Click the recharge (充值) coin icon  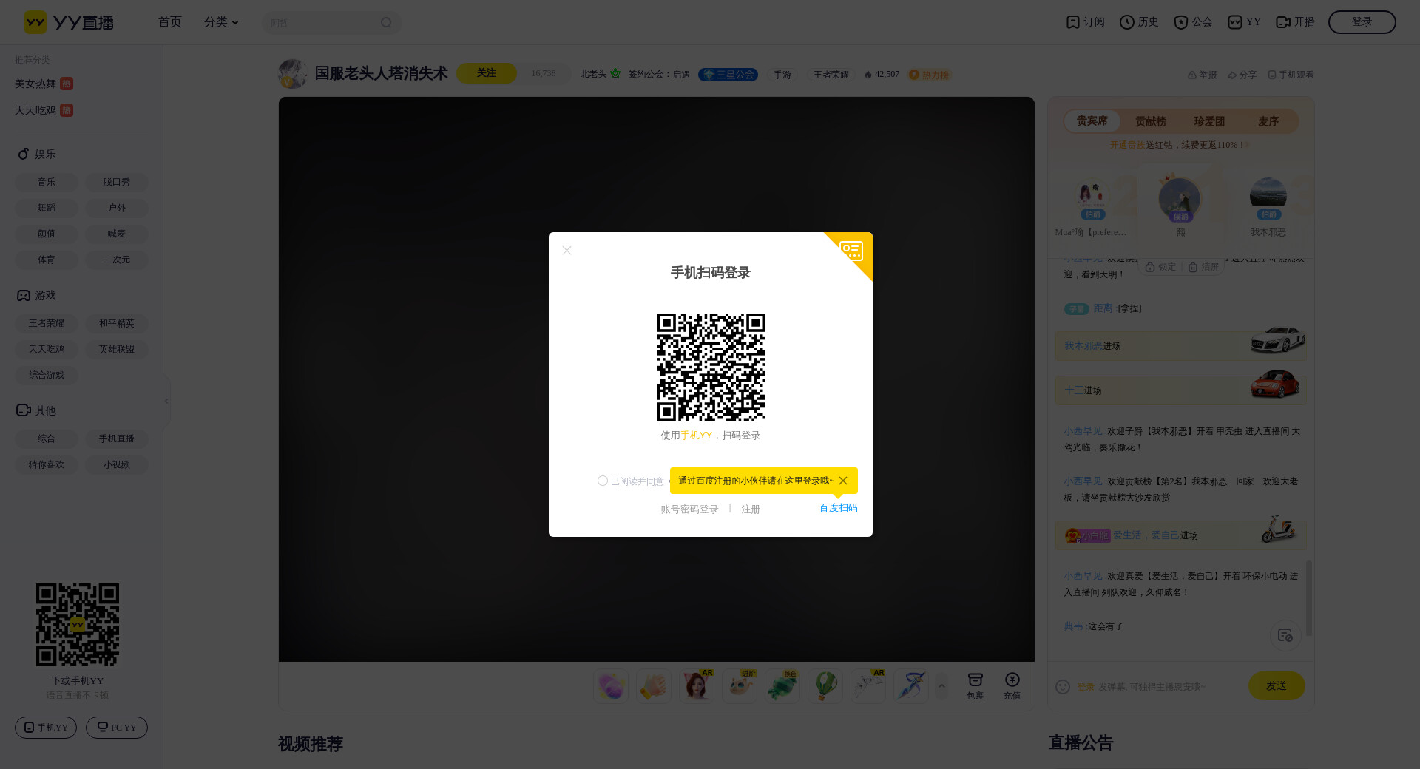click(x=1012, y=680)
